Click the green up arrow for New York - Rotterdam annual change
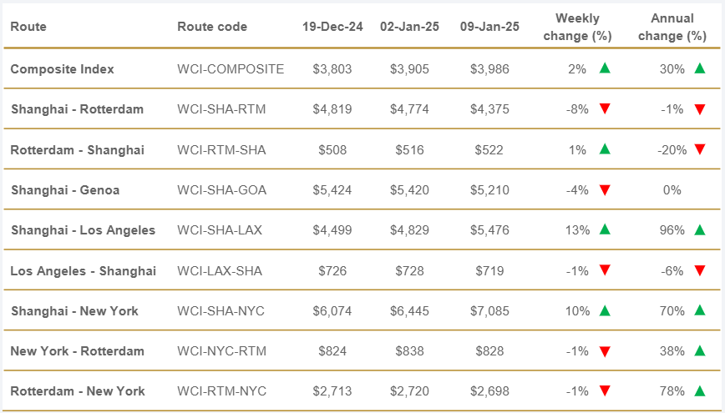 coord(699,350)
